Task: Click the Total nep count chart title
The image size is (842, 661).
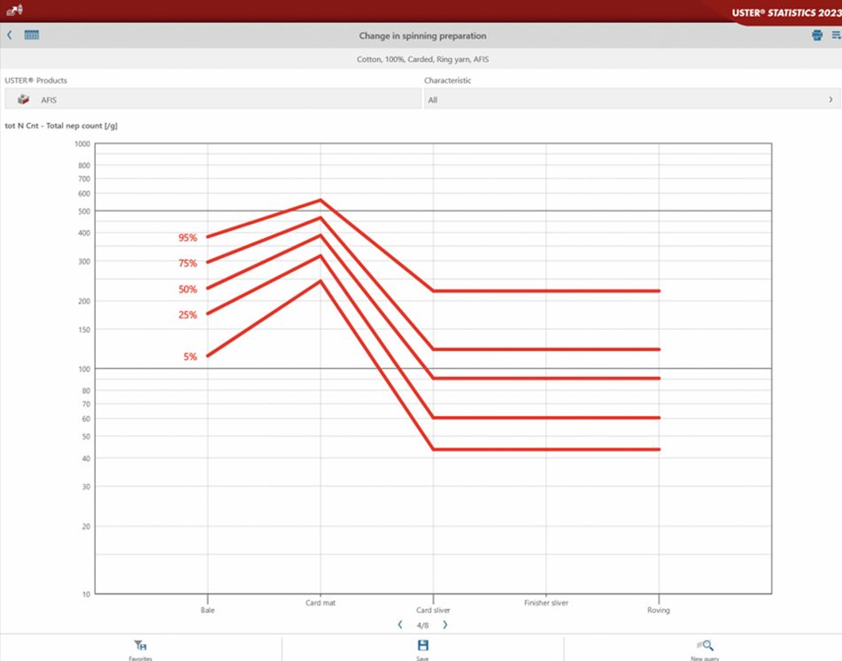Action: (x=61, y=126)
